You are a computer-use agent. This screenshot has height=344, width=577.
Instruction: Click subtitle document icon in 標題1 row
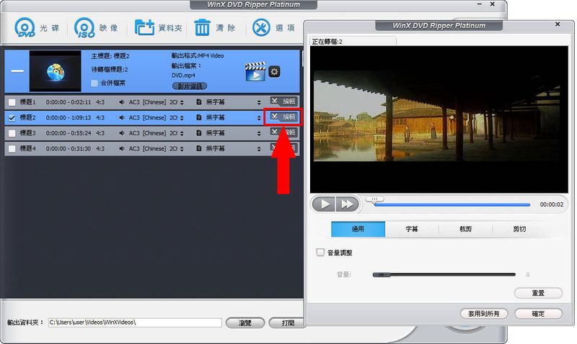[x=199, y=102]
